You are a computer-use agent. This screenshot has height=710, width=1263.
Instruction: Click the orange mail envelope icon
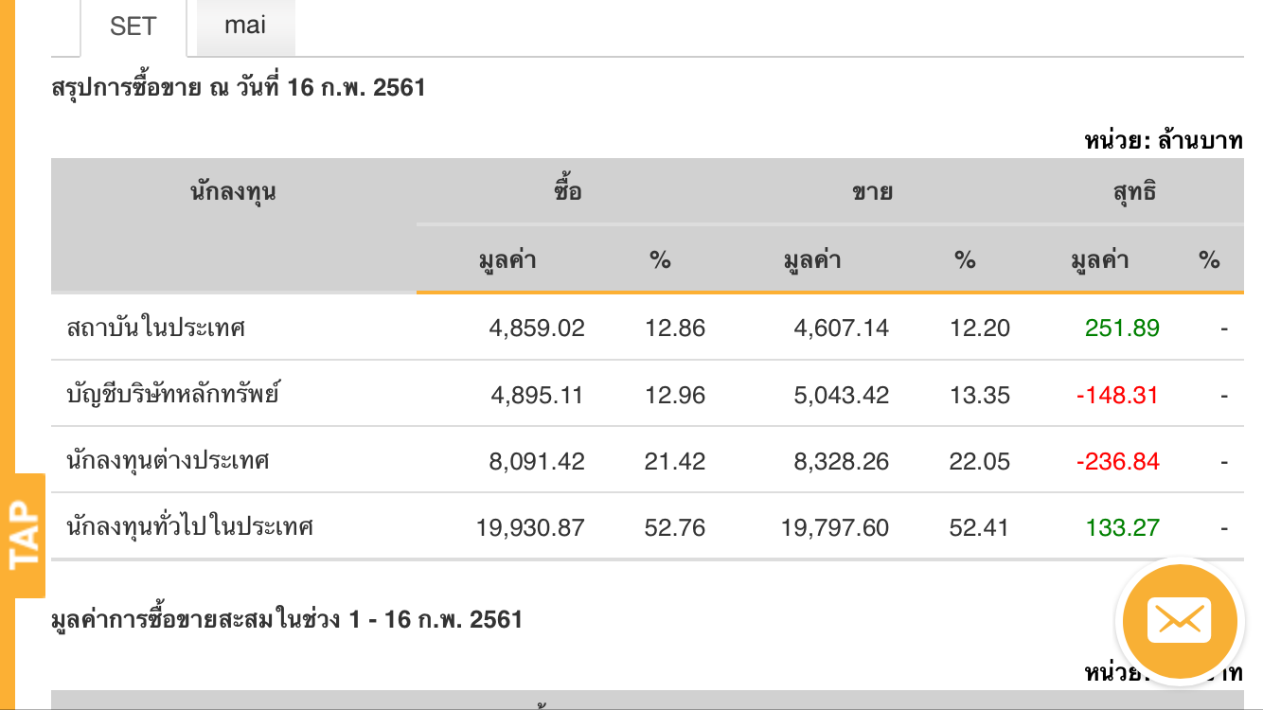click(1179, 620)
